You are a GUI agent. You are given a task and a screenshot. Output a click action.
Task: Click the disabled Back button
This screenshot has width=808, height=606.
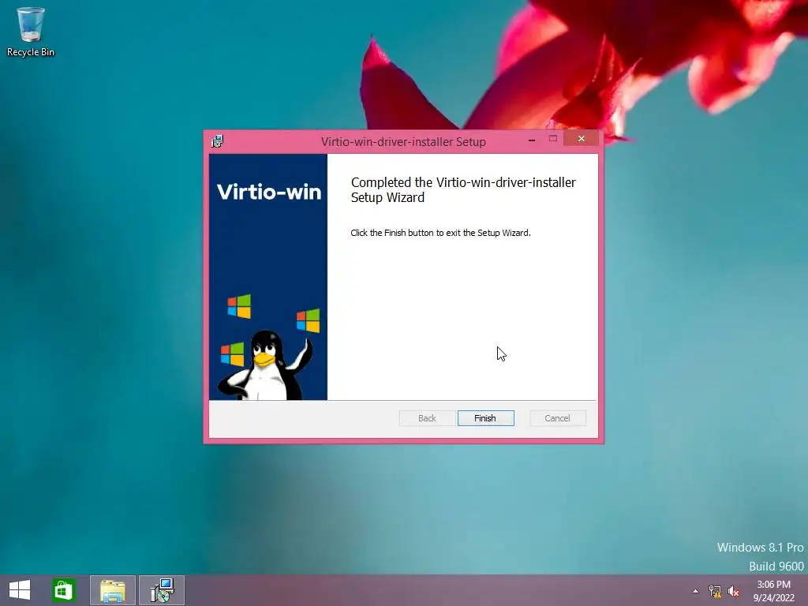pos(427,418)
